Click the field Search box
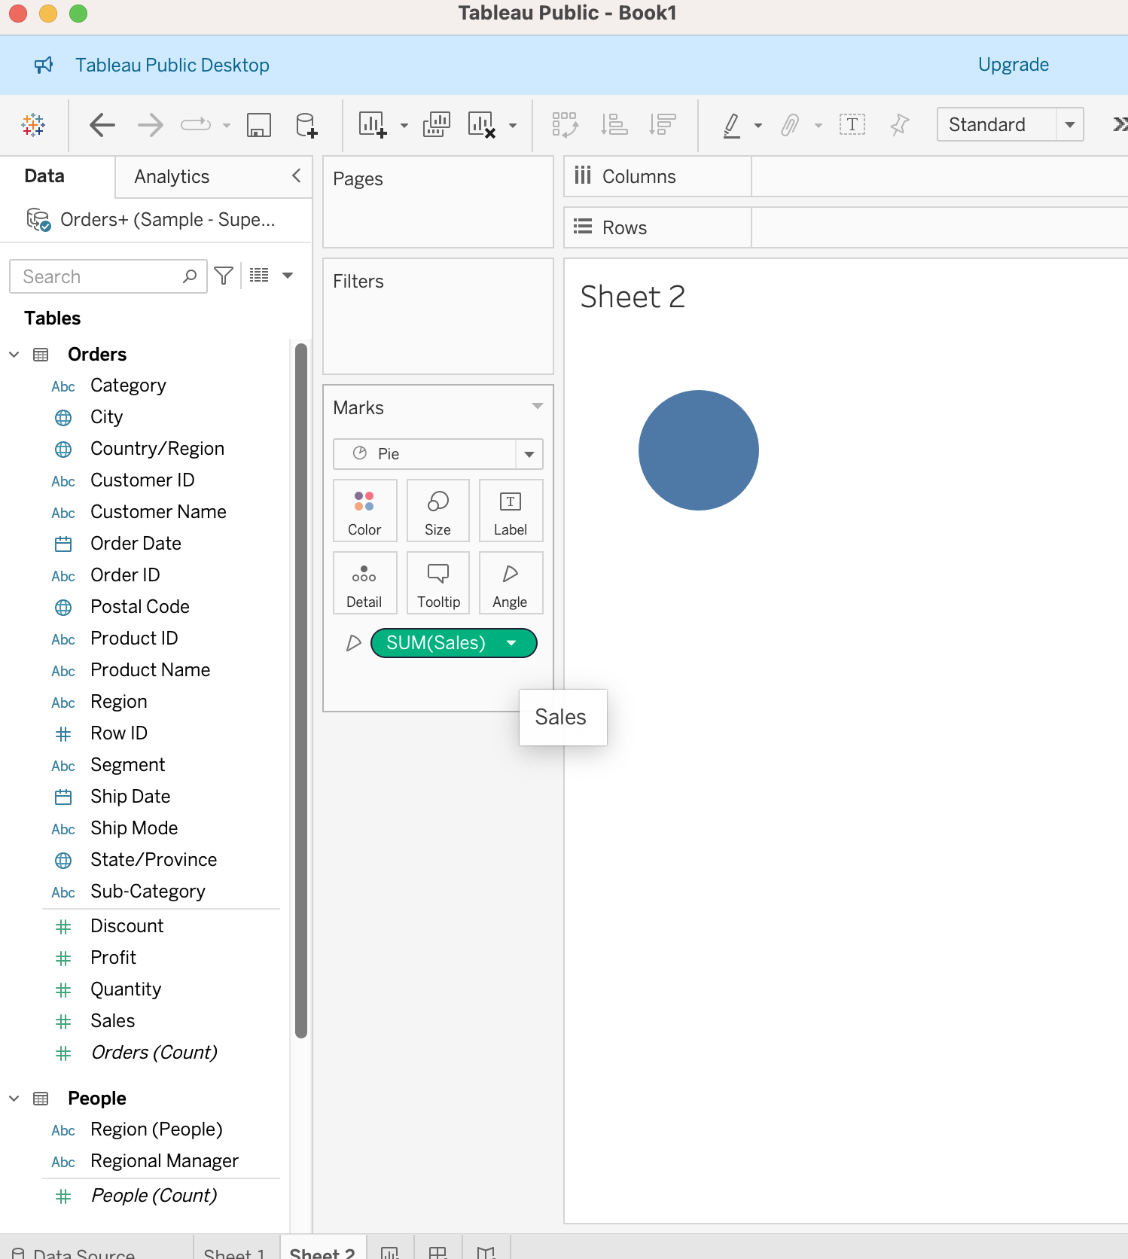 (x=108, y=276)
